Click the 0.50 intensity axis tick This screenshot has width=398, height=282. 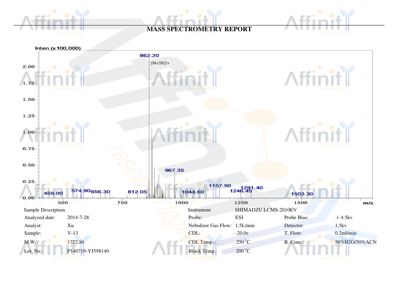coord(28,165)
